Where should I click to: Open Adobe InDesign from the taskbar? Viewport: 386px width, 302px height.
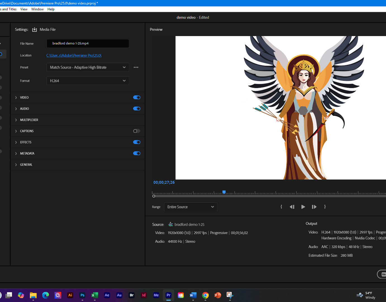(x=144, y=295)
